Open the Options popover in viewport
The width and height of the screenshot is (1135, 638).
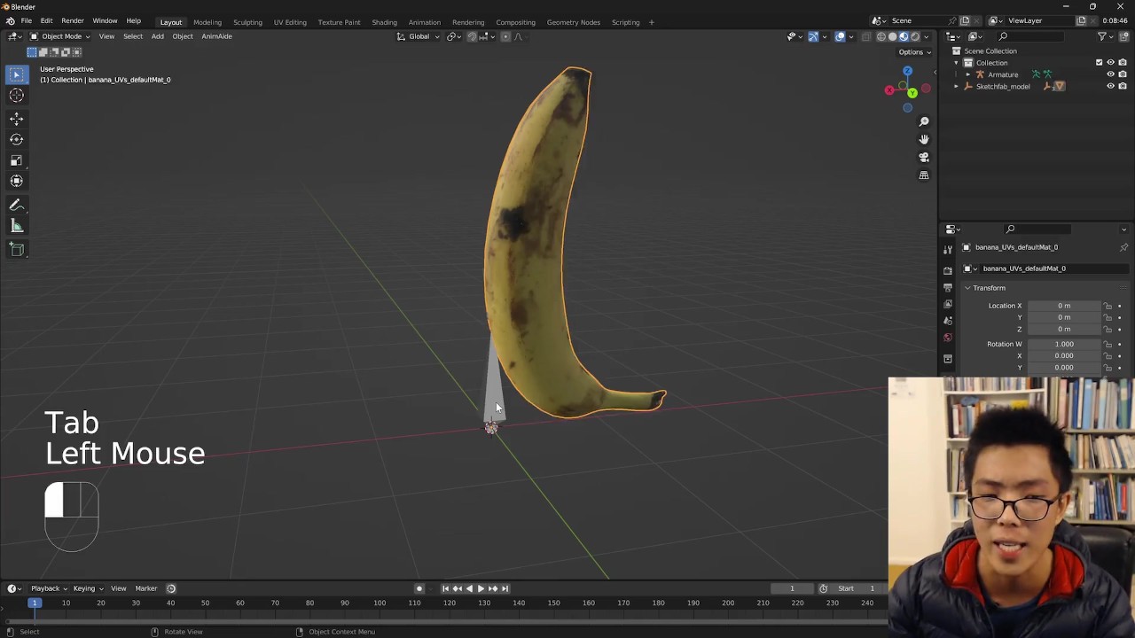click(913, 51)
